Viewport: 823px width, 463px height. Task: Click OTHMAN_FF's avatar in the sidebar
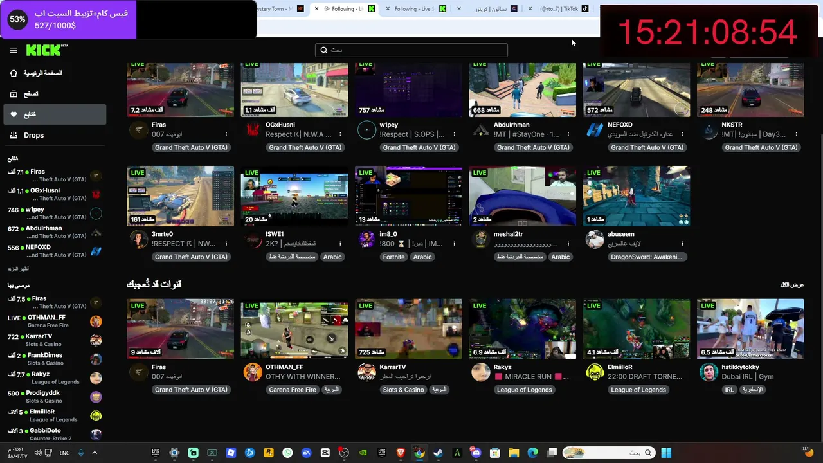(96, 321)
